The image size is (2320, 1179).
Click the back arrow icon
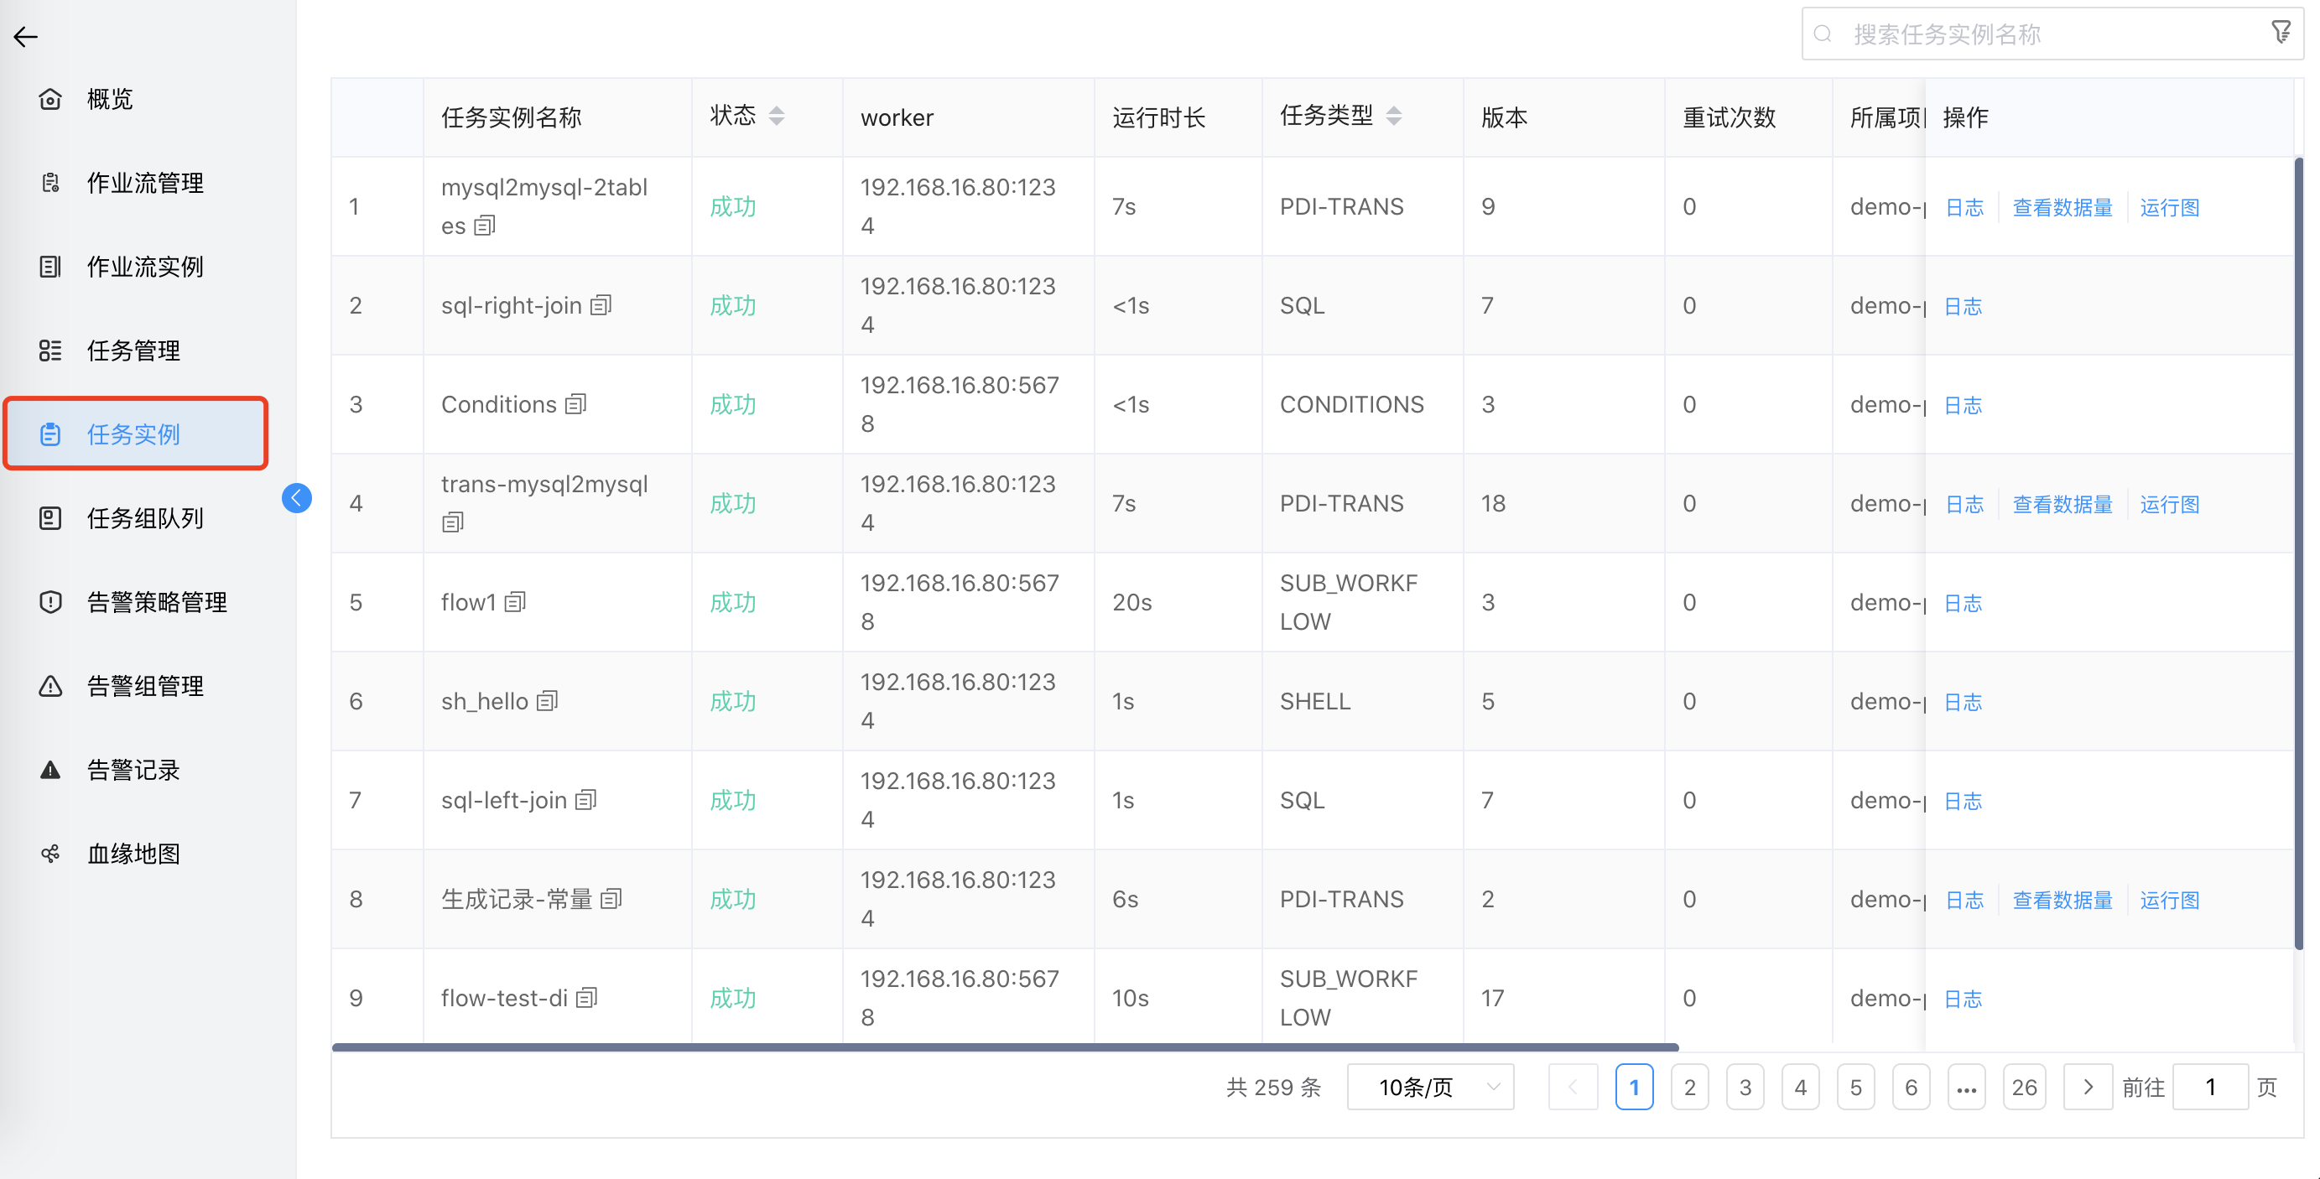pos(25,36)
